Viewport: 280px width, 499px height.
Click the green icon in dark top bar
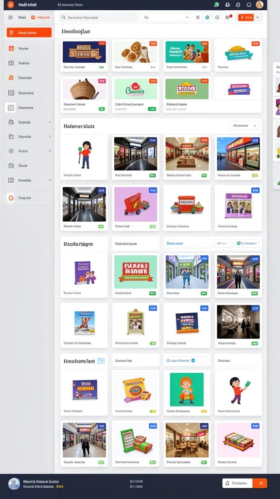pos(216,4)
